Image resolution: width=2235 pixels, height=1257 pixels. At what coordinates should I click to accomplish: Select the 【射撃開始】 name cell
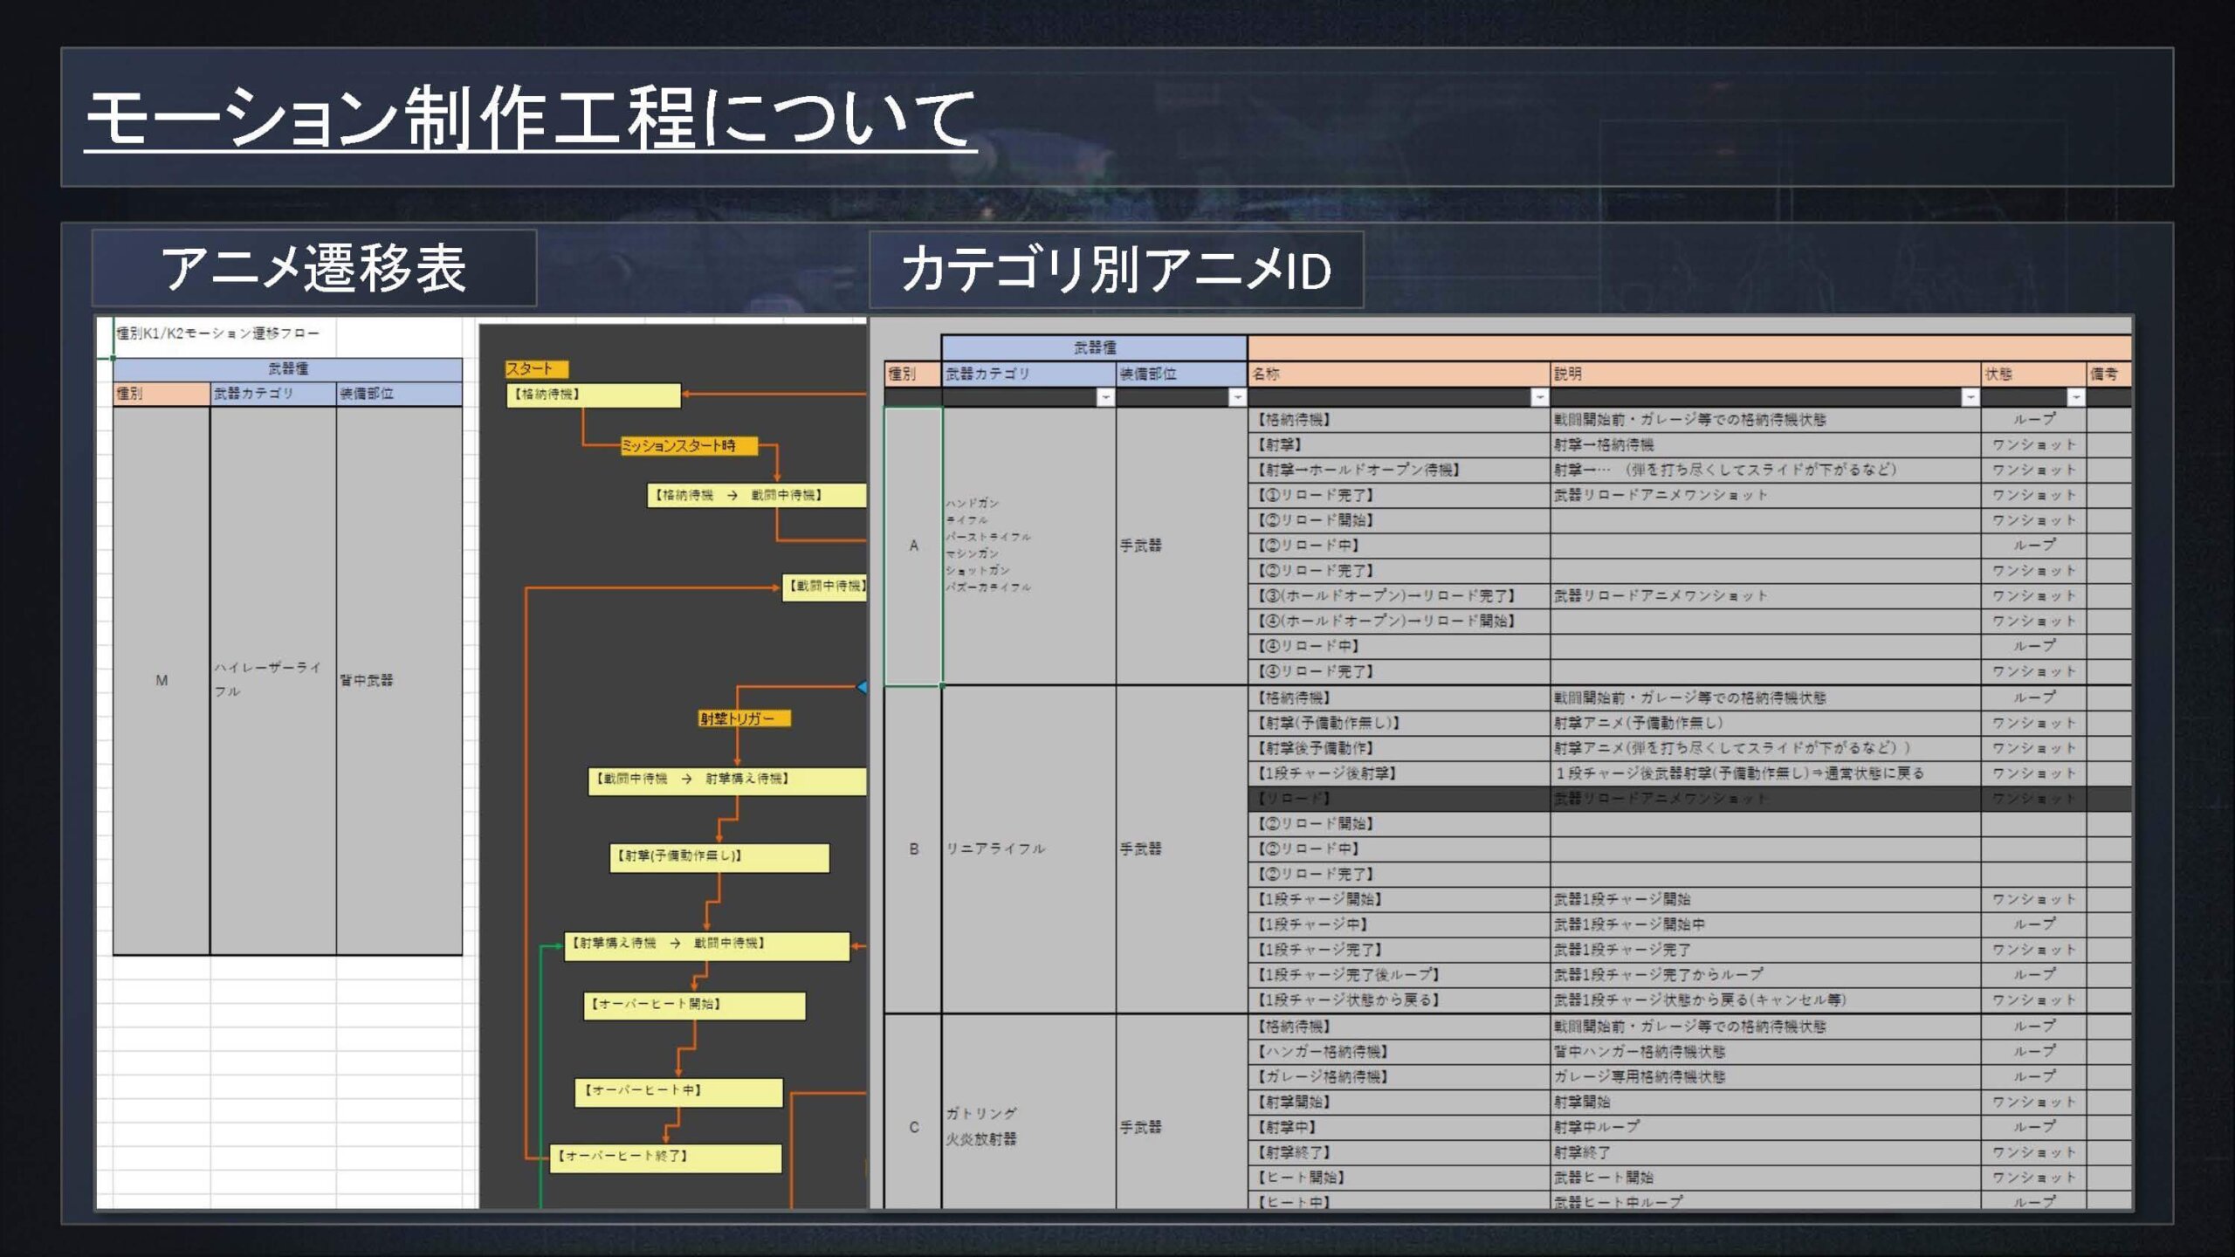pos(1399,1103)
